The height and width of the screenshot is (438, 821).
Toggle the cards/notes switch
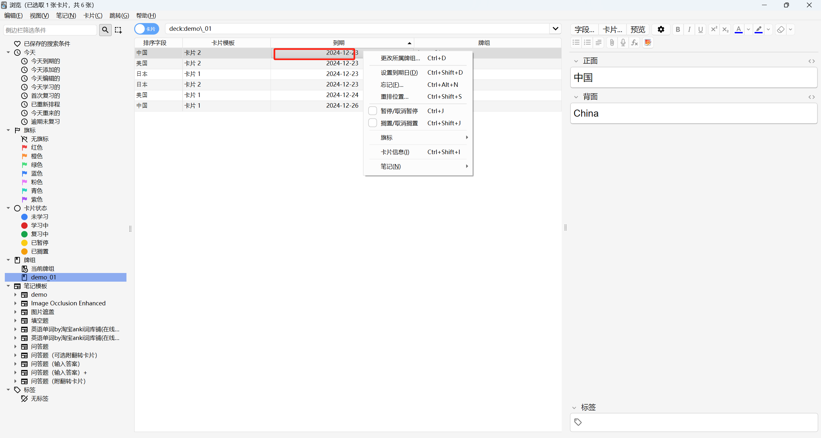147,29
